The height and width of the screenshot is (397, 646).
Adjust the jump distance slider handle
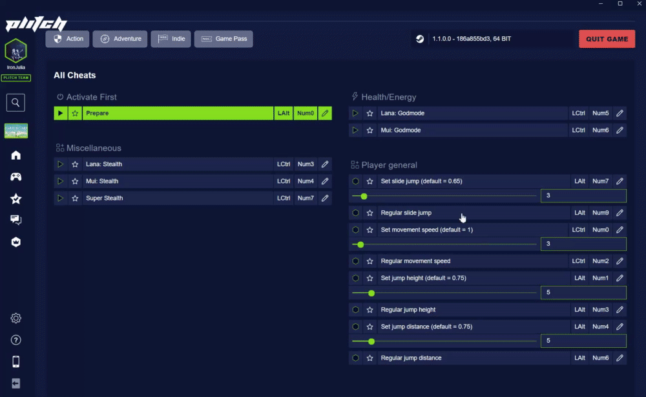pos(371,341)
